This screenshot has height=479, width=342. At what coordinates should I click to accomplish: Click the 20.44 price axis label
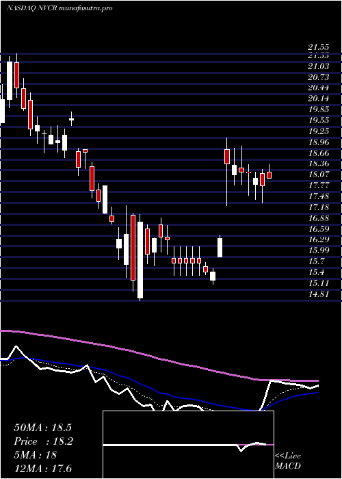319,88
